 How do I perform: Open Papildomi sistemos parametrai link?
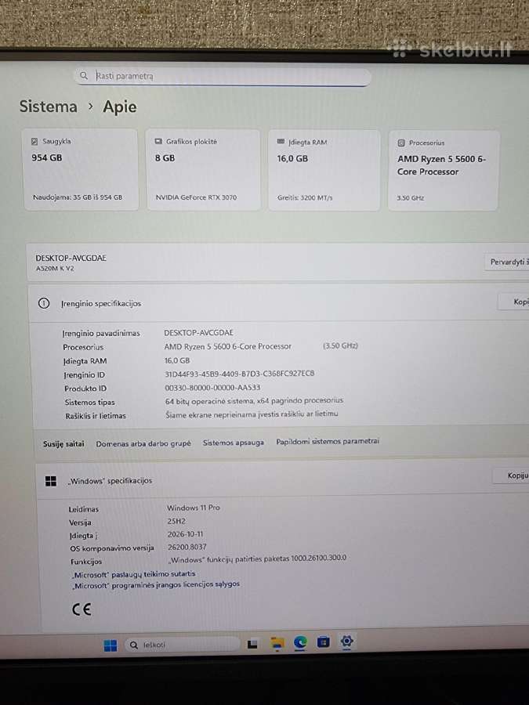328,442
